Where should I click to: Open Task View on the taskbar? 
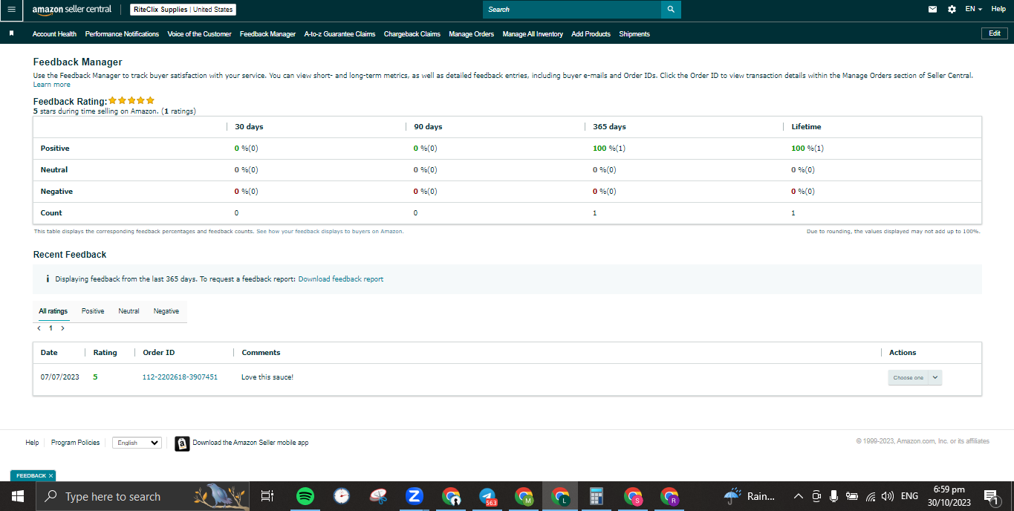[267, 496]
